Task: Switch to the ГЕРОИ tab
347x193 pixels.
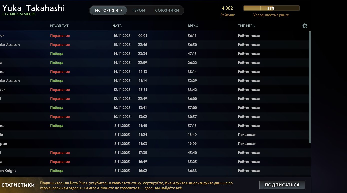Action: click(x=138, y=10)
